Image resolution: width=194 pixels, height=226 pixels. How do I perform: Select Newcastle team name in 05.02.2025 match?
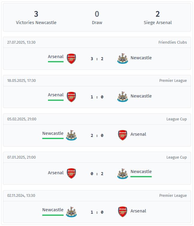[53, 133]
